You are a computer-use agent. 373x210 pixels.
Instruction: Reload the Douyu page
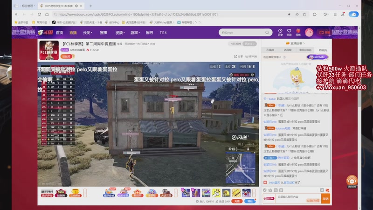click(40, 14)
